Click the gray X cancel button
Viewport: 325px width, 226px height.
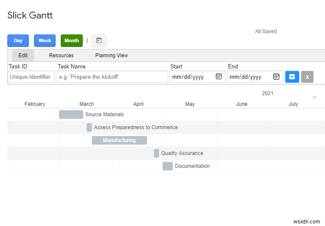(x=307, y=77)
